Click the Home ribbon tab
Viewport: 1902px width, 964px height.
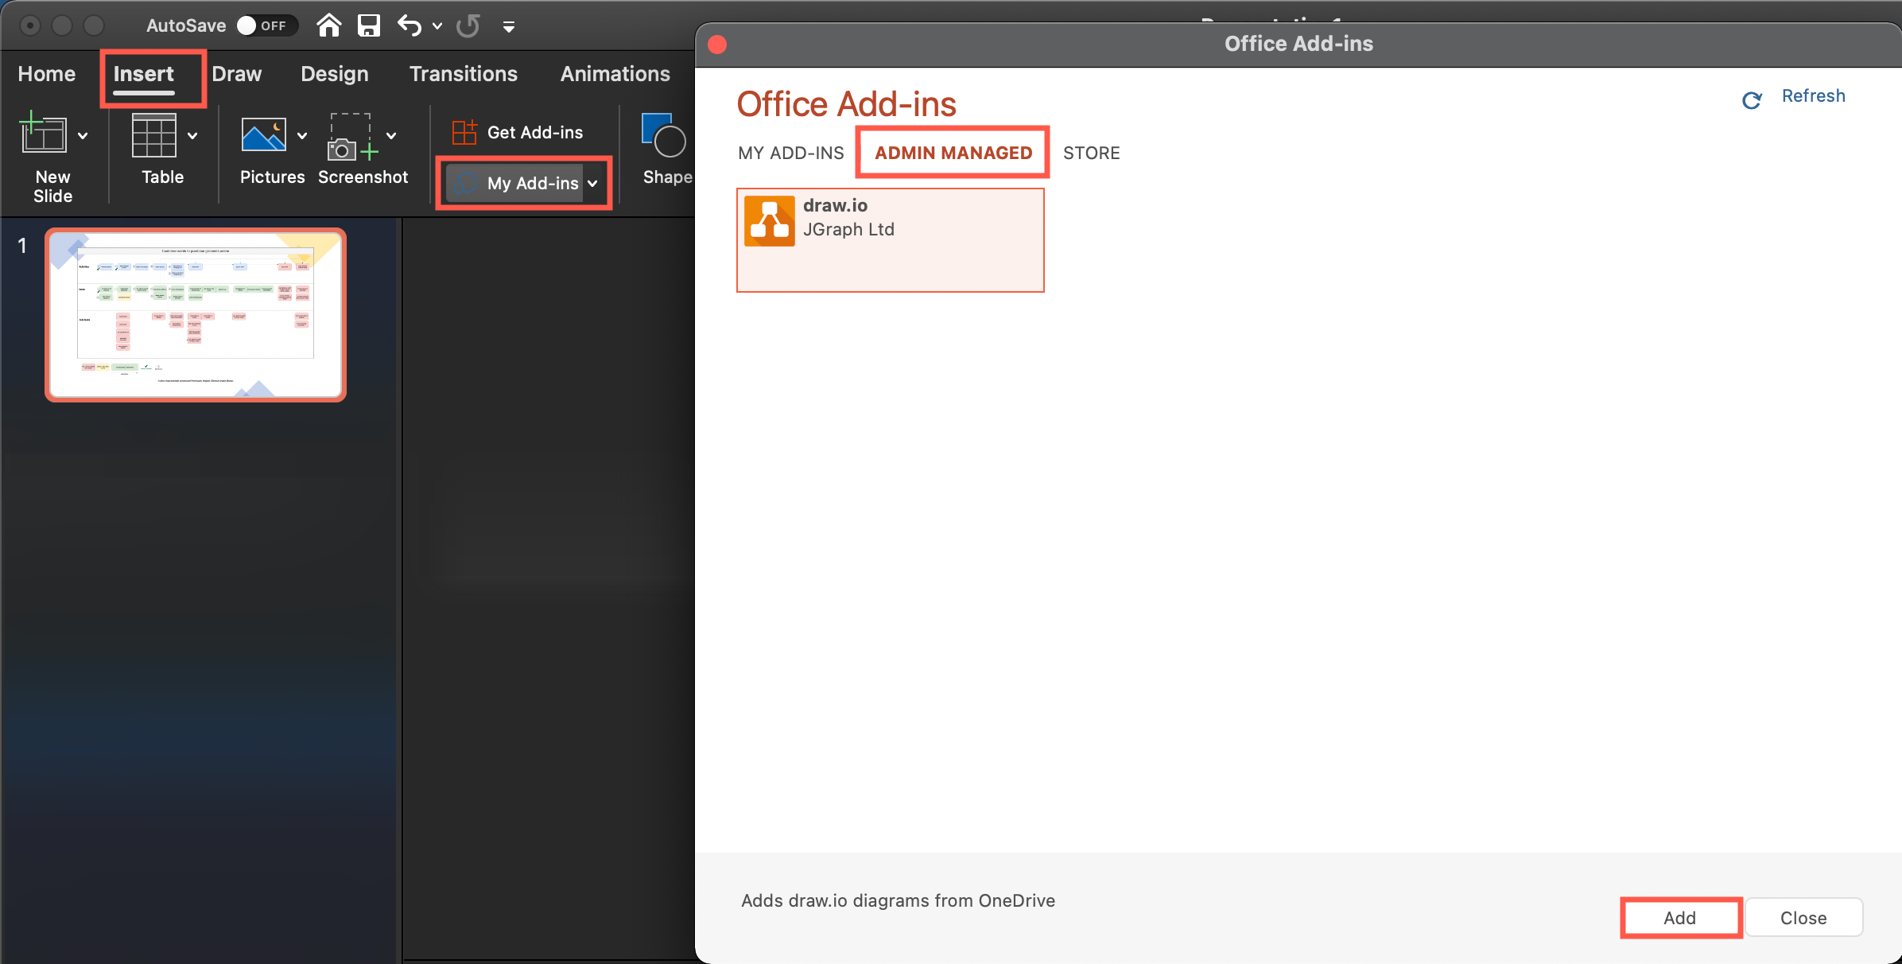click(x=48, y=74)
